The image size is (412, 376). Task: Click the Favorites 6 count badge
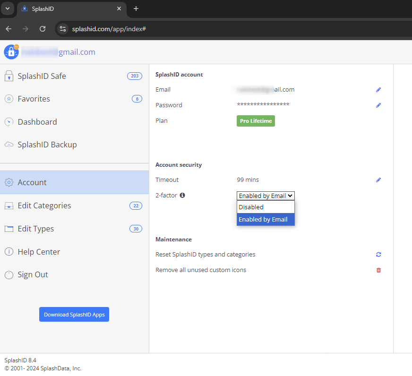pyautogui.click(x=137, y=99)
